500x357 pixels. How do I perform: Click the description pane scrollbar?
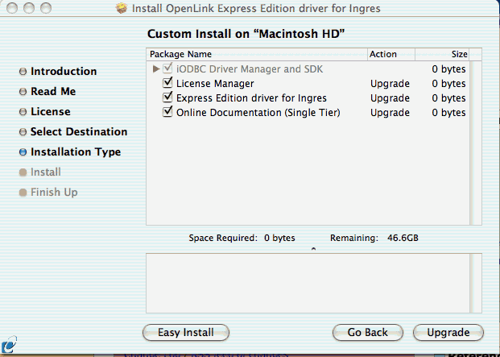(476, 284)
